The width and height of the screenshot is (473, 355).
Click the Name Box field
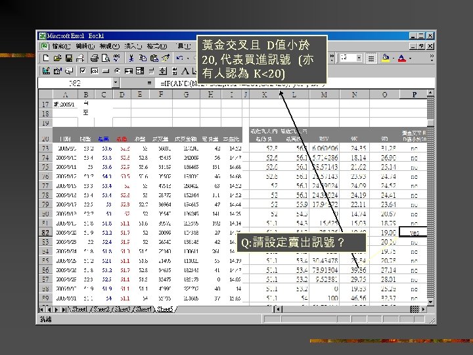click(x=75, y=83)
